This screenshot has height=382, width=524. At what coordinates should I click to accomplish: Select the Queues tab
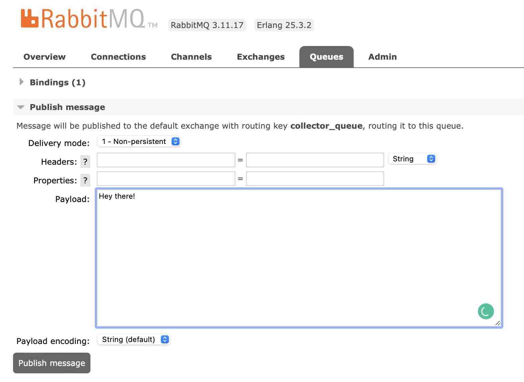(x=326, y=57)
